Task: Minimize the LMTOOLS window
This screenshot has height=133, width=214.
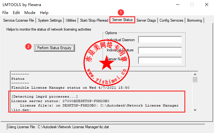Action: pyautogui.click(x=178, y=5)
